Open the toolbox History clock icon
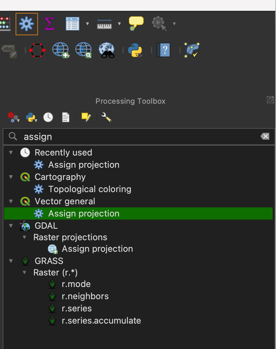Screen dimensions: 276x349 48,117
